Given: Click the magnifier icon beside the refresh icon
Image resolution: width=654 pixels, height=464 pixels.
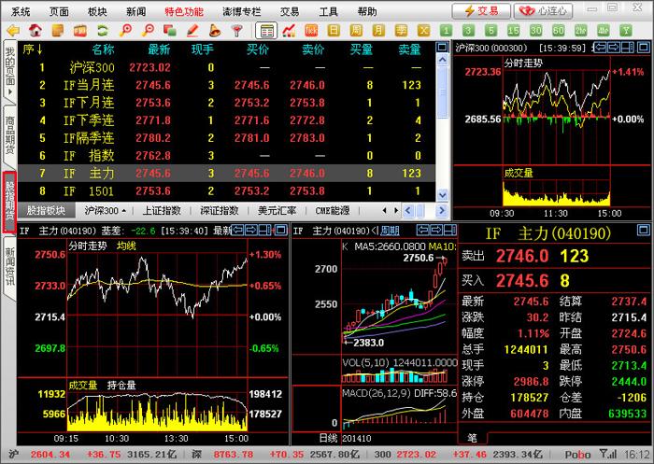Looking at the screenshot, I should coord(124,31).
